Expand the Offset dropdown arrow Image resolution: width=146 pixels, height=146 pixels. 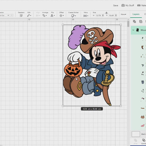pyautogui.click(x=63, y=16)
